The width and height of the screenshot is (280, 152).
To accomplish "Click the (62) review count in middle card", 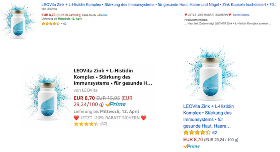I will pyautogui.click(x=104, y=124).
